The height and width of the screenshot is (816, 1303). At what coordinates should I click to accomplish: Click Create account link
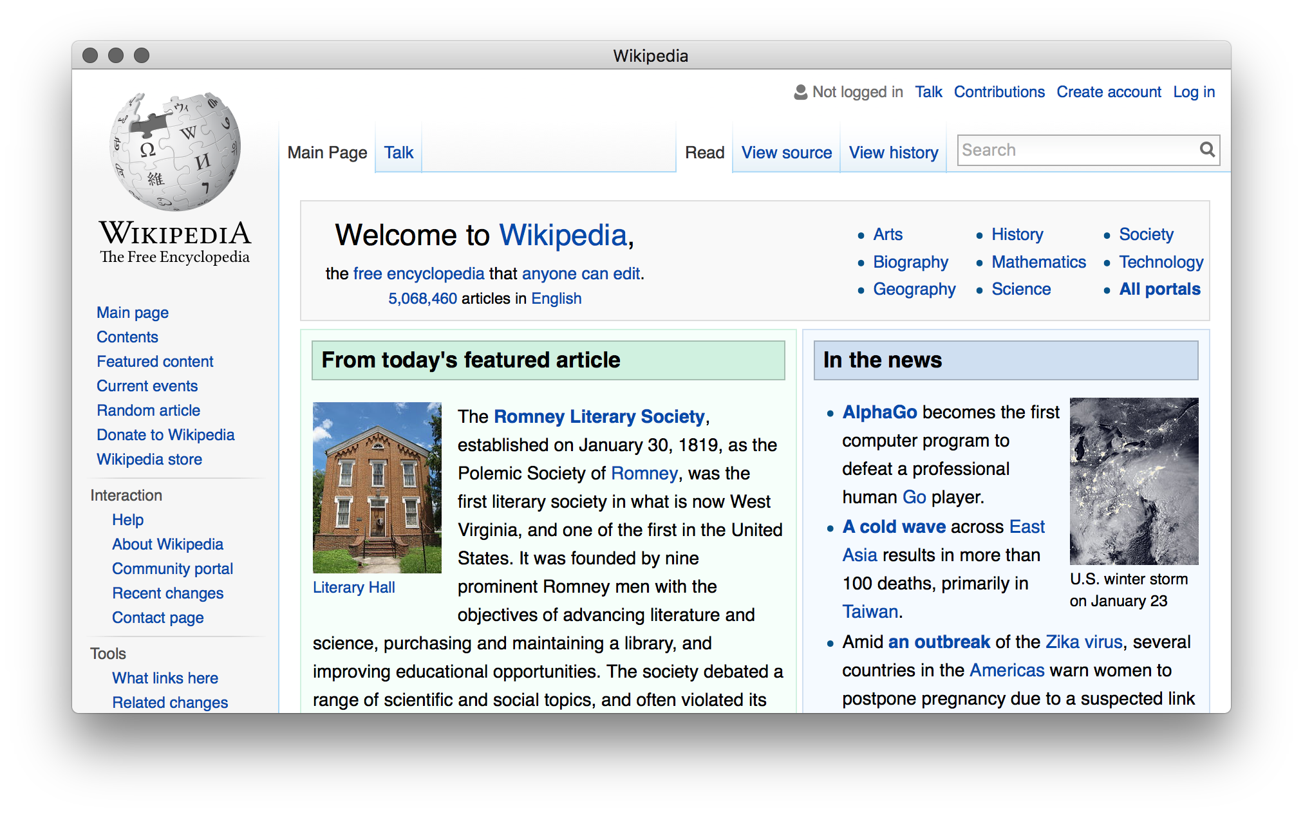click(x=1109, y=92)
